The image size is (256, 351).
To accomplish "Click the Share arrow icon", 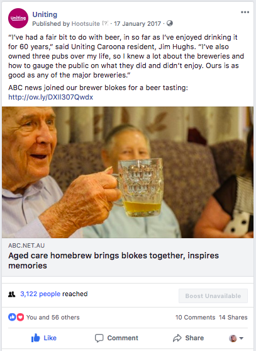I will [x=177, y=338].
